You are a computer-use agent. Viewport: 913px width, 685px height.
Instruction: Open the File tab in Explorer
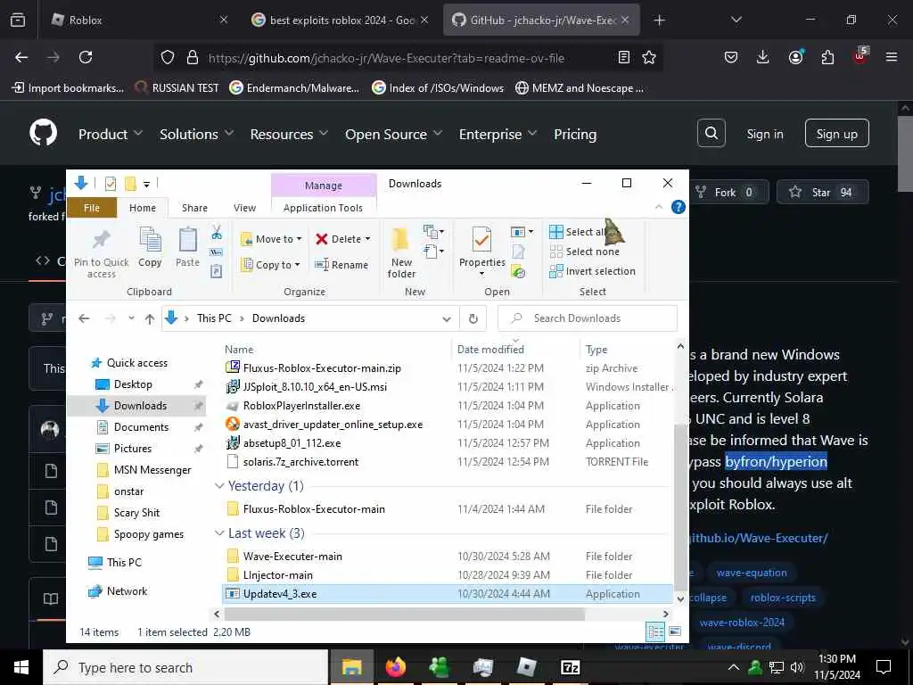click(92, 208)
